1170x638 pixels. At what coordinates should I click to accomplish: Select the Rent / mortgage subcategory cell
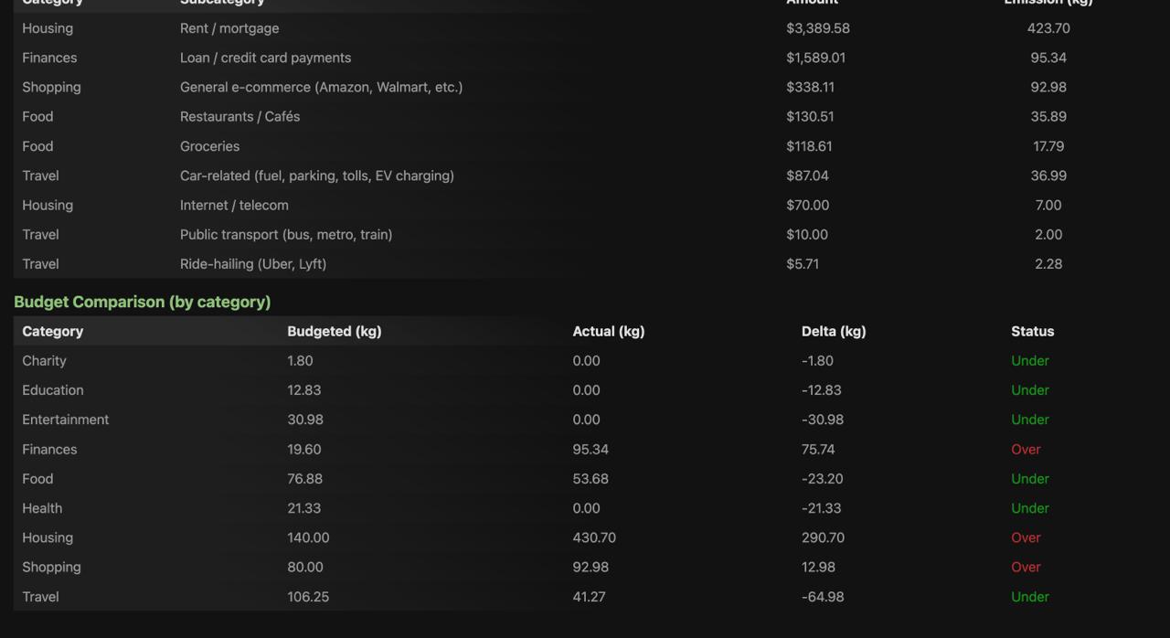[x=229, y=28]
